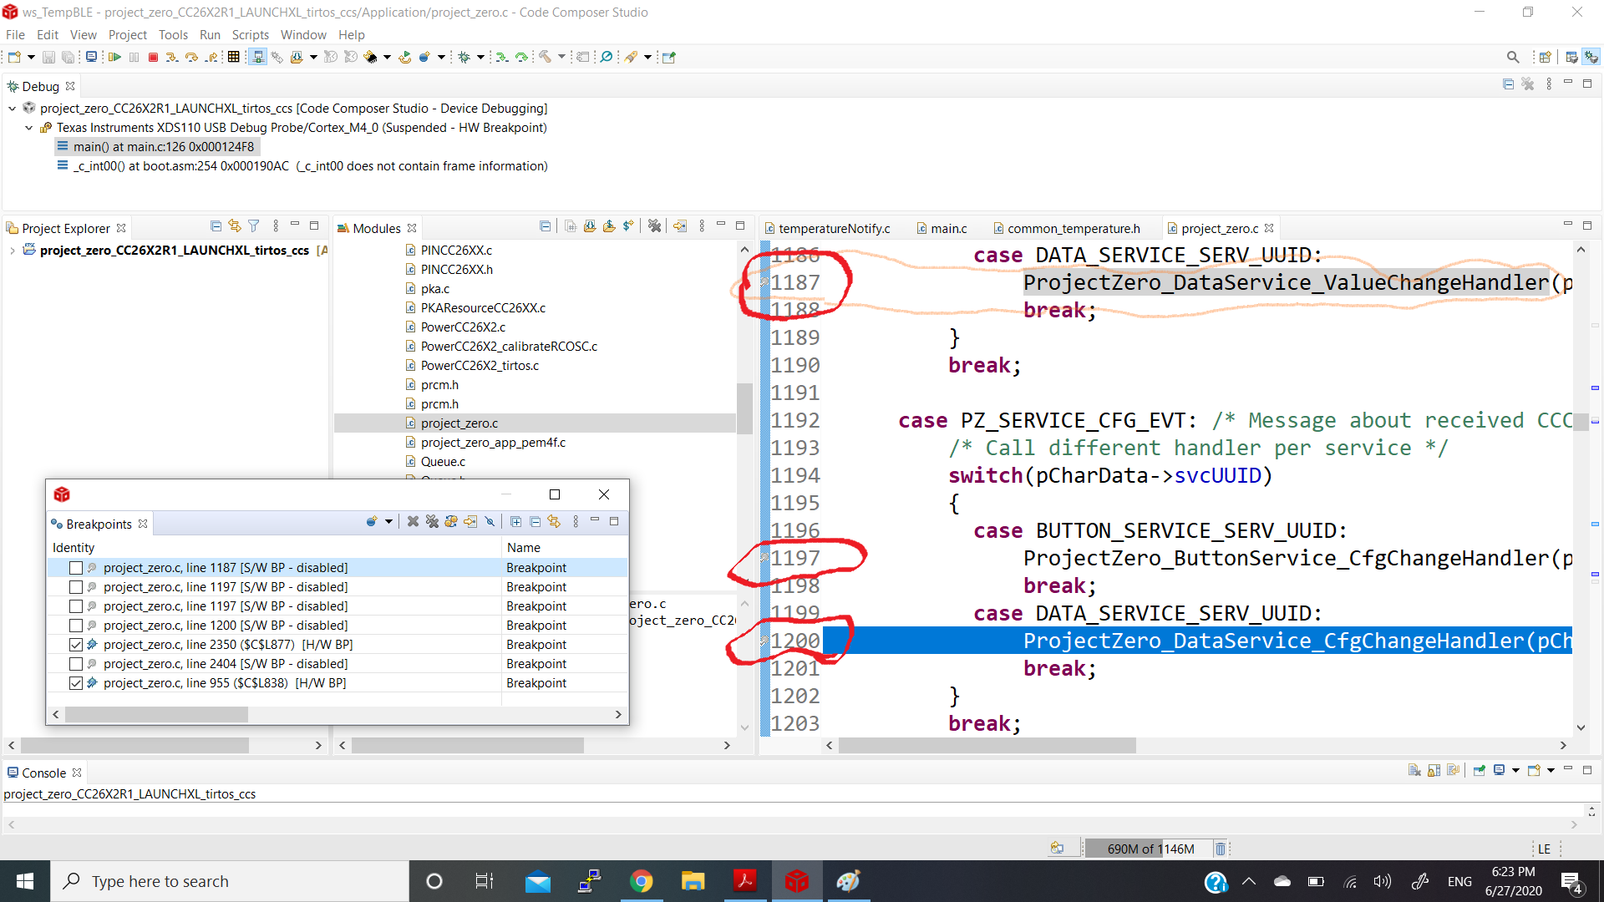This screenshot has height=902, width=1604.
Task: Click the garbage collector trash icon
Action: pyautogui.click(x=1220, y=849)
